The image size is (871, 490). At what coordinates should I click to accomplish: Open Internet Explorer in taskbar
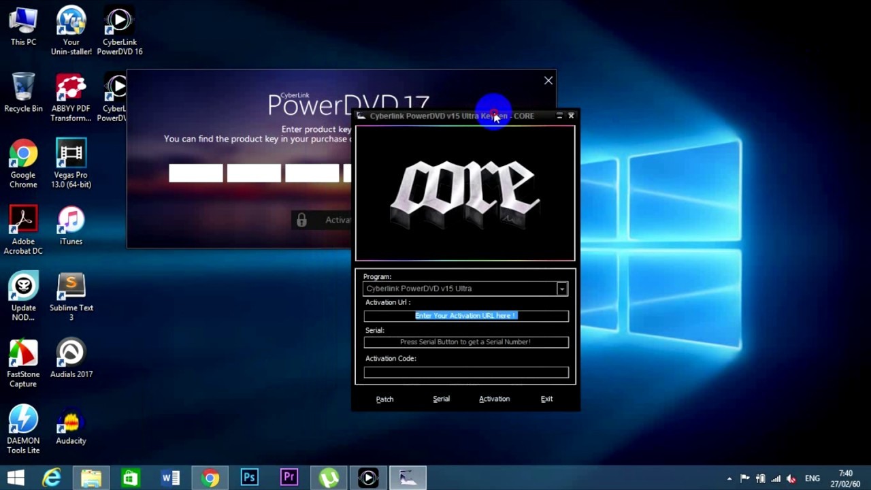tap(52, 478)
